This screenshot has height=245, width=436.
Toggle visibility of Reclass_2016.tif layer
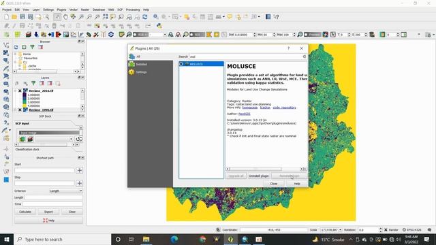pos(20,91)
